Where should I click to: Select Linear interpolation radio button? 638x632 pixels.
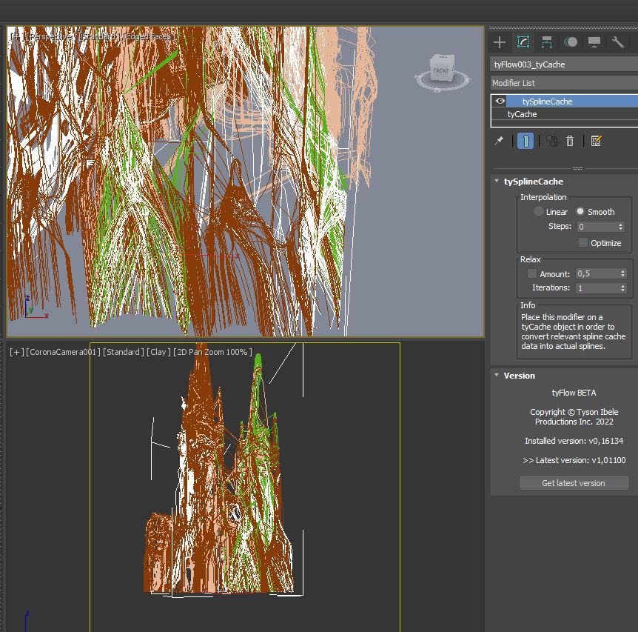click(539, 212)
